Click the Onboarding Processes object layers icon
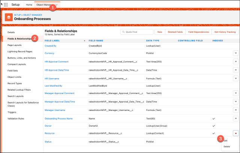The width and height of the screenshot is (240, 153). point(7,17)
